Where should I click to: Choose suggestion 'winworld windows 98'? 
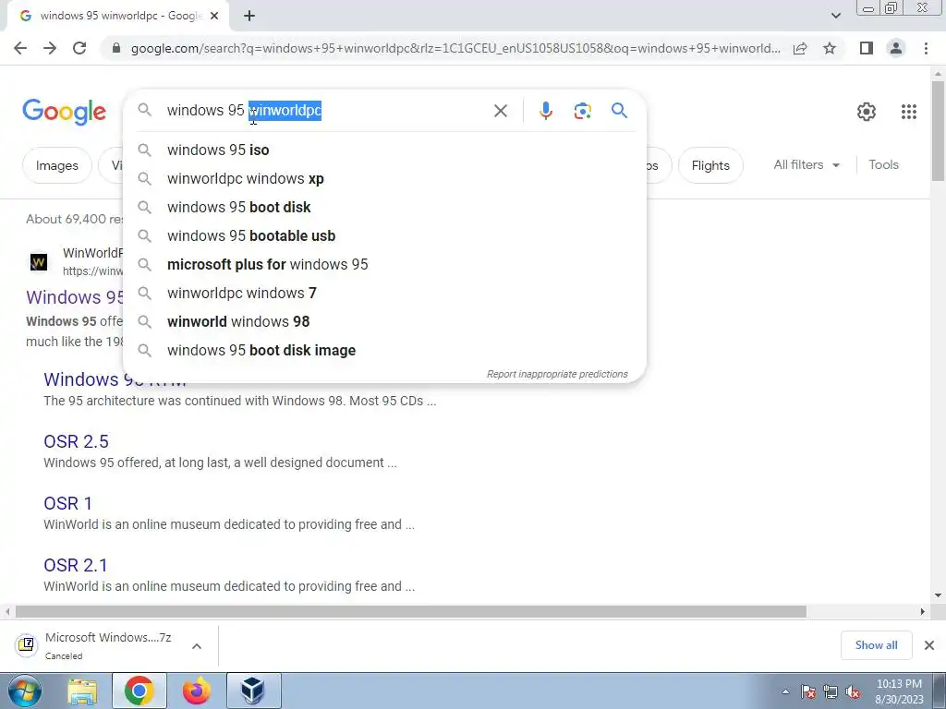pyautogui.click(x=385, y=322)
